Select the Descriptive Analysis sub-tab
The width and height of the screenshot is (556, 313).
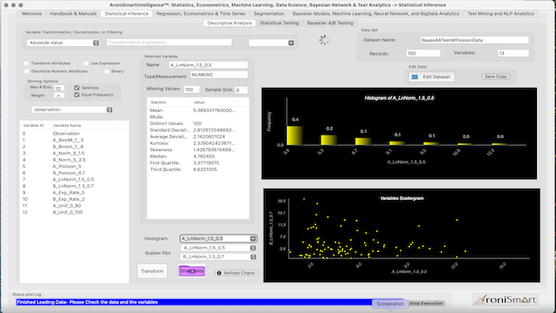tap(229, 23)
